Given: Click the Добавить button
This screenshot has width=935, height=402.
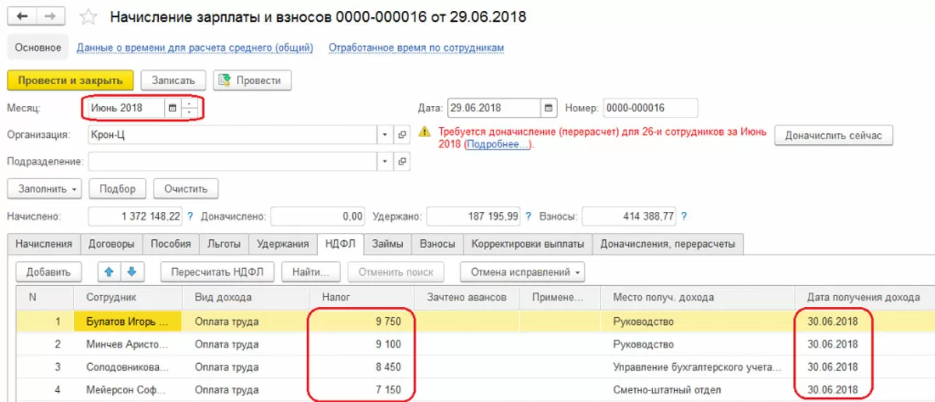Looking at the screenshot, I should (49, 272).
